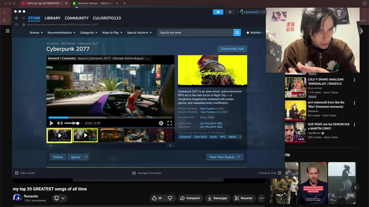
Task: Open a new browser tab
Action: pos(125,3)
